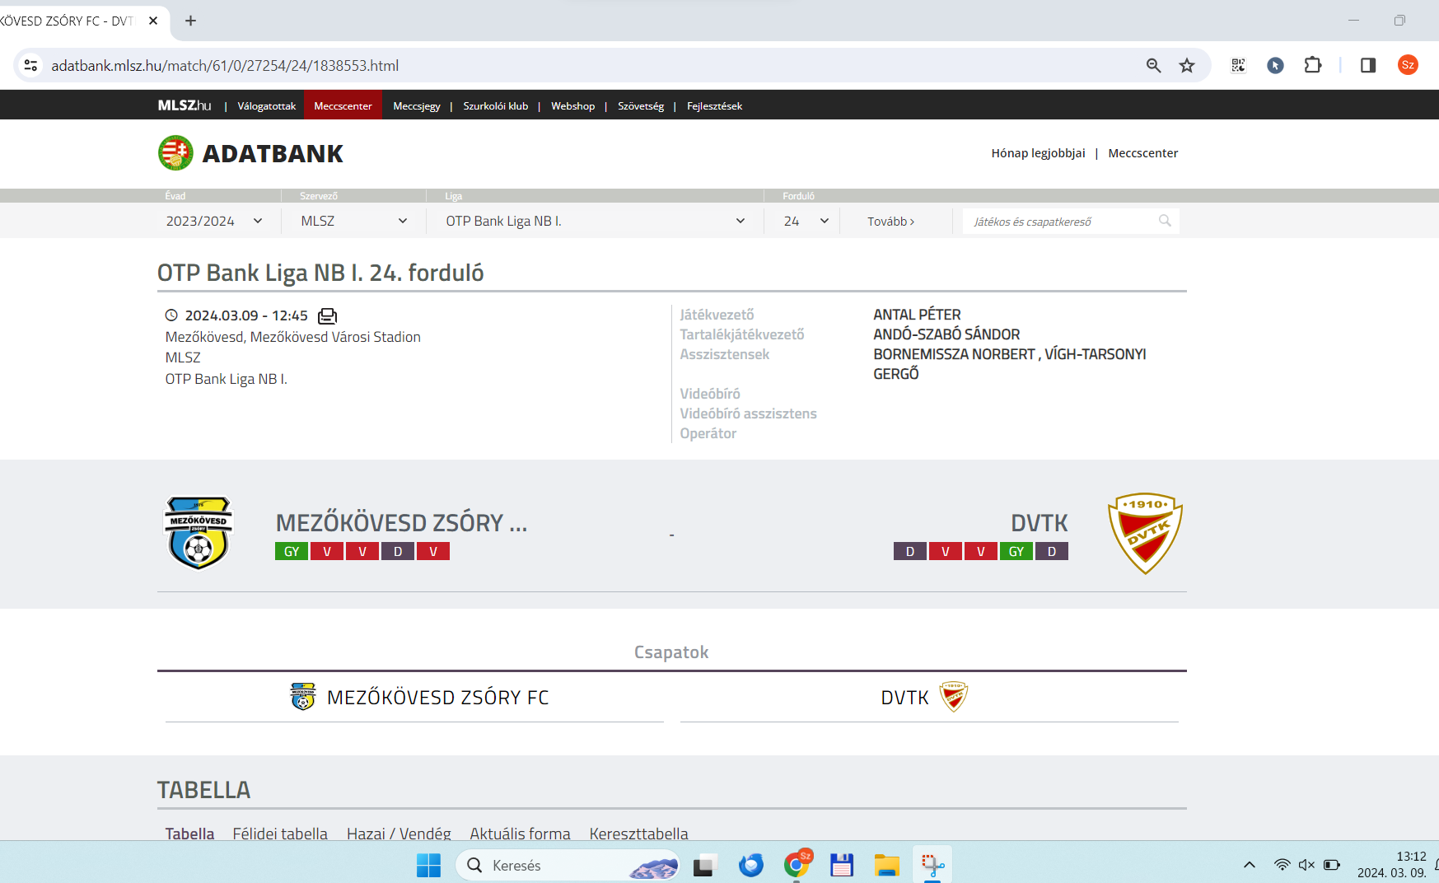Click the Adatbank logo crest

(x=175, y=153)
